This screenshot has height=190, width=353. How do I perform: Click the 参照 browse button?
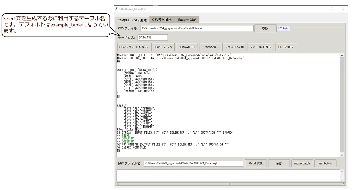point(265,28)
